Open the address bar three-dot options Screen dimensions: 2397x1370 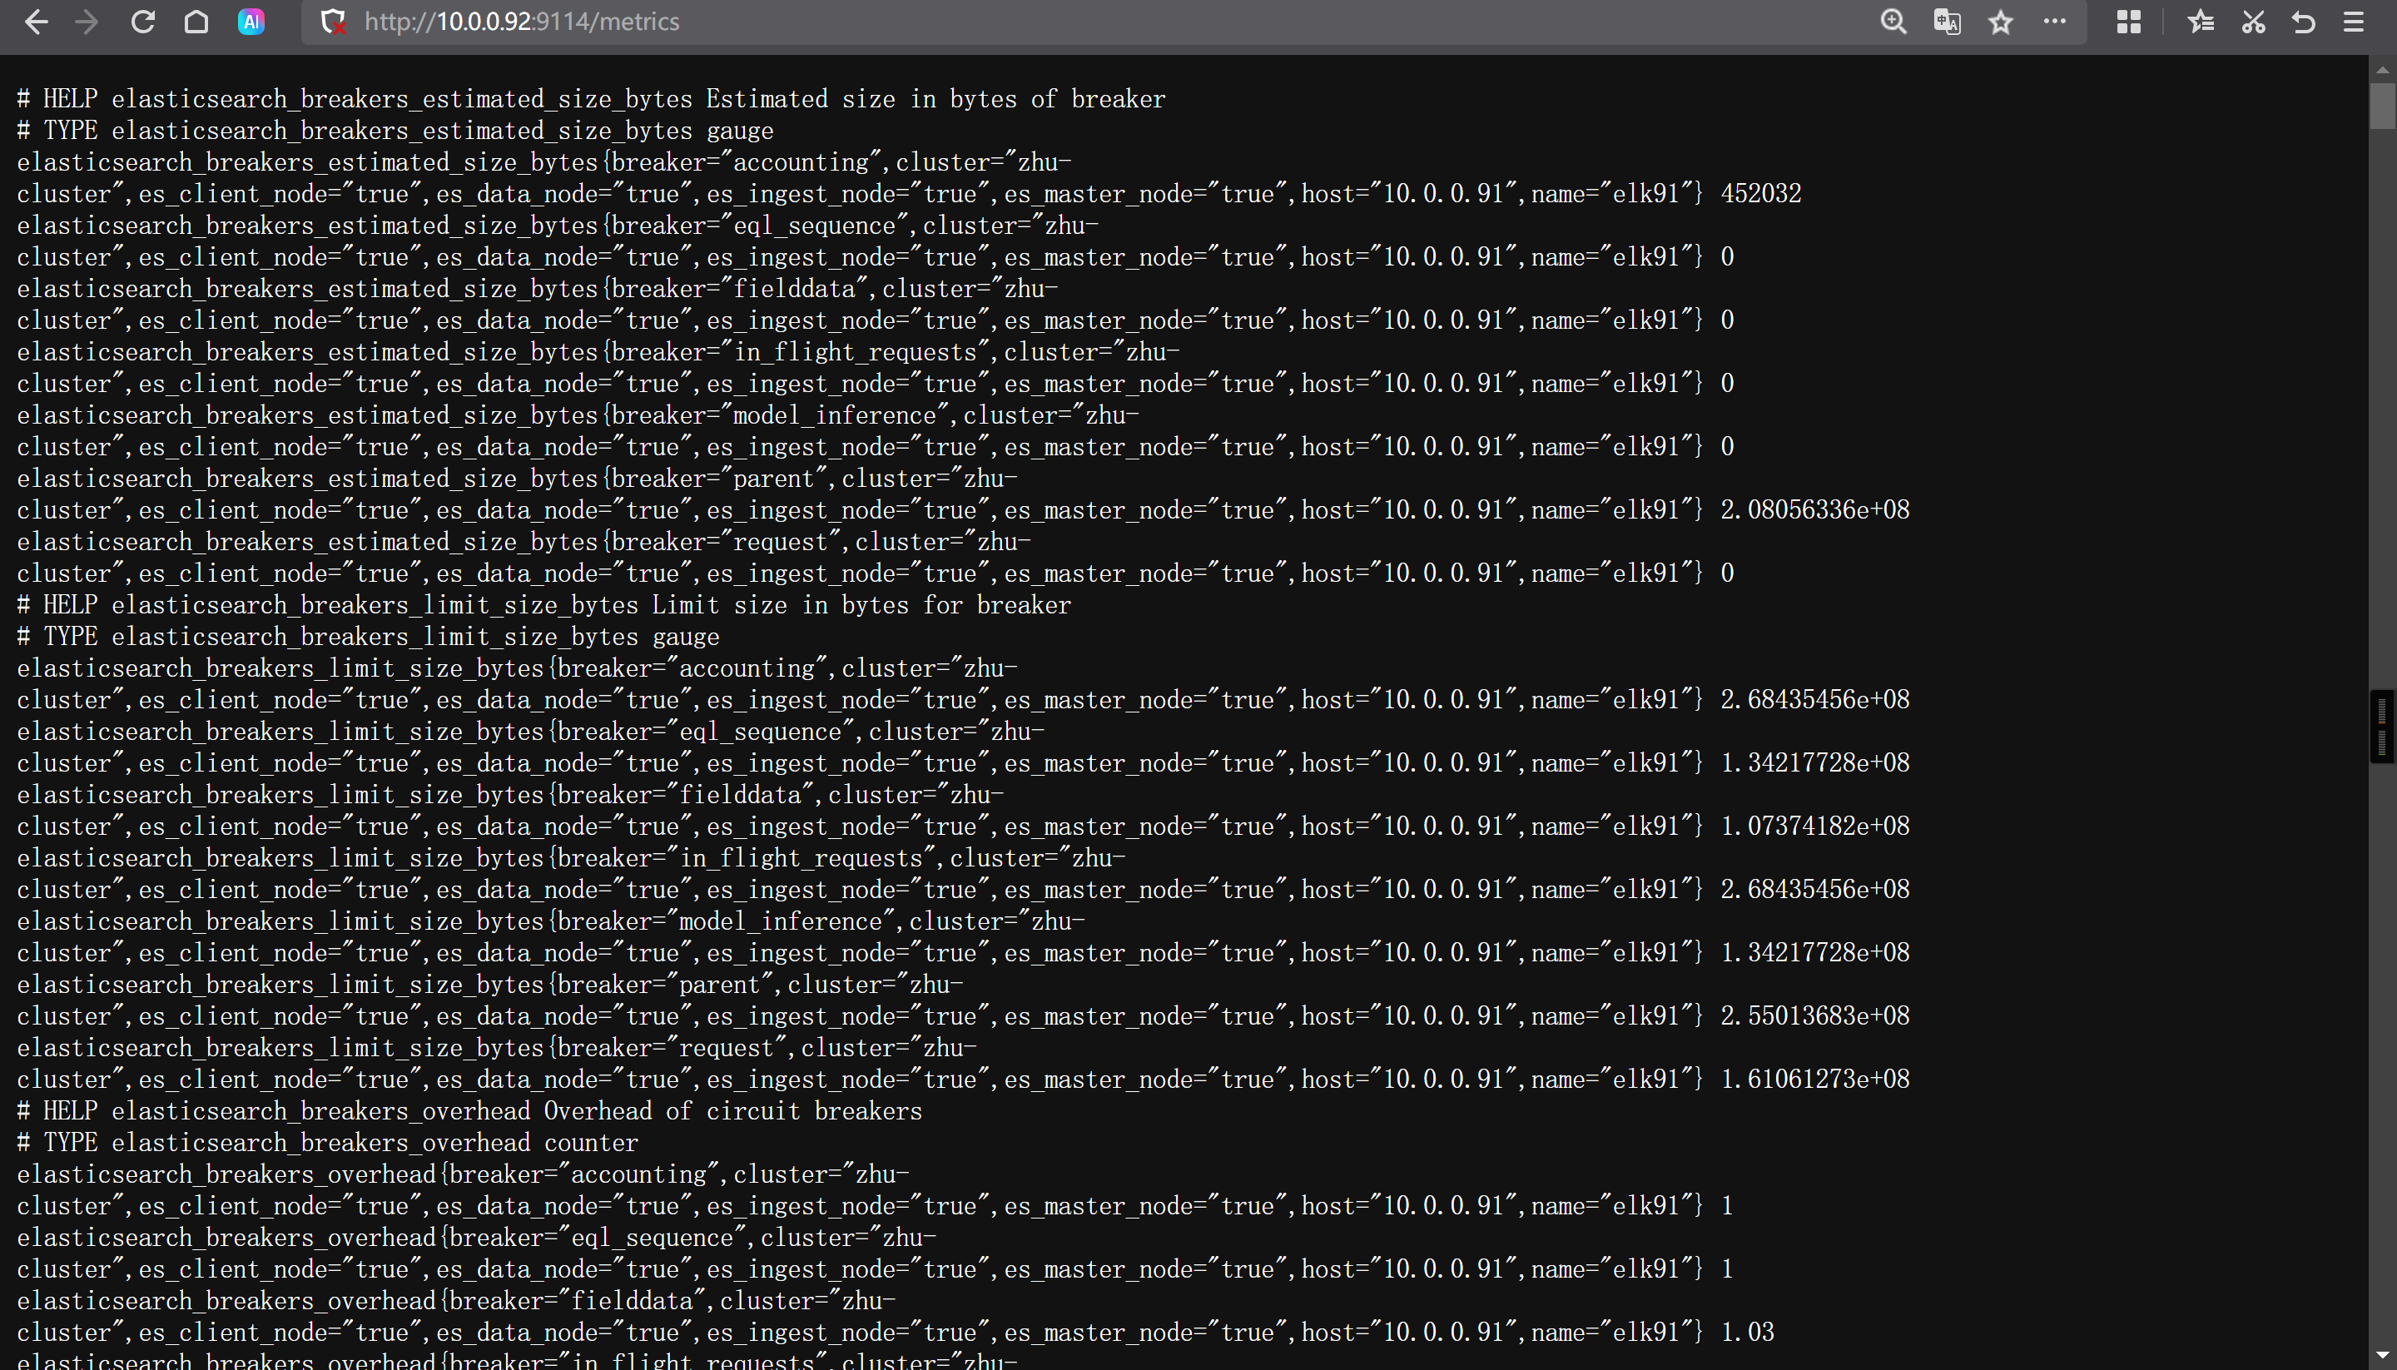pos(2055,22)
